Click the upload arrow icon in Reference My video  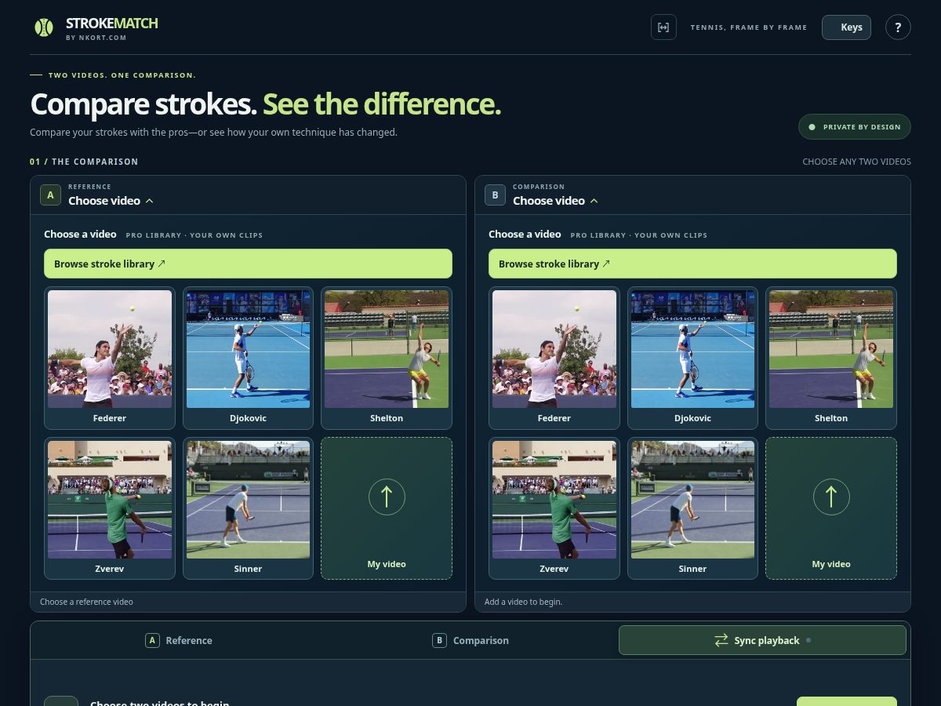[387, 497]
